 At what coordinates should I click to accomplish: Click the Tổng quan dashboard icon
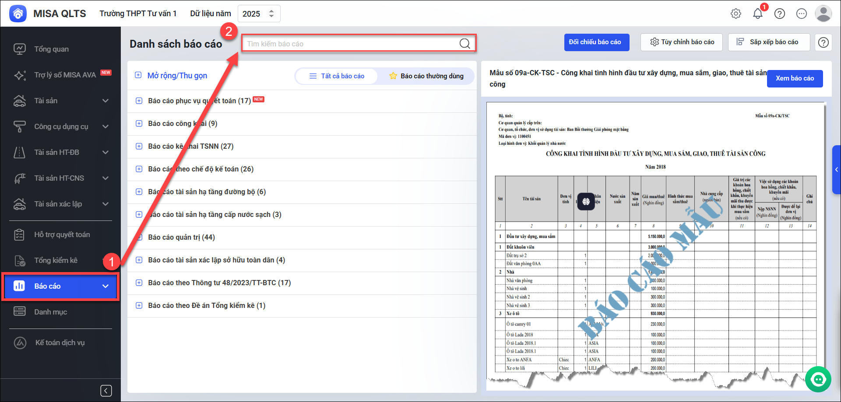click(x=19, y=49)
